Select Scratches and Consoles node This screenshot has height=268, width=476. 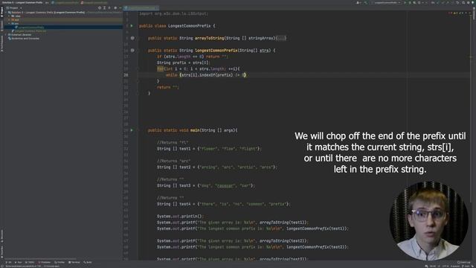[x=25, y=39]
